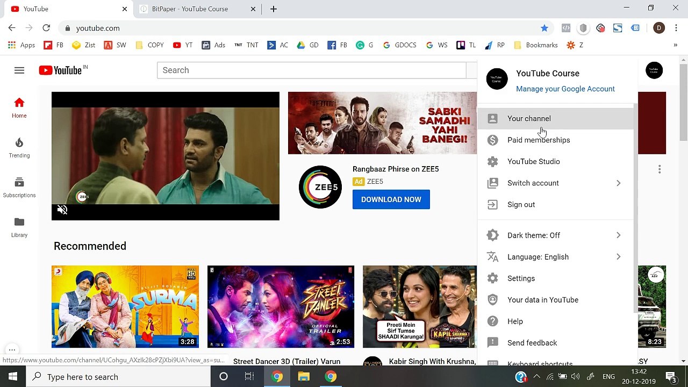Reload the page
Image resolution: width=688 pixels, height=387 pixels.
pyautogui.click(x=46, y=28)
